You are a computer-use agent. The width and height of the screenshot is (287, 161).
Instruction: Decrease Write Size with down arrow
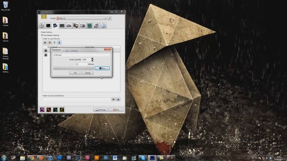[x=92, y=61]
